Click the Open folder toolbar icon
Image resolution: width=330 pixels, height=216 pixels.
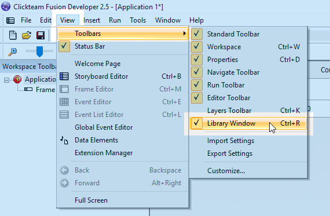(27, 35)
